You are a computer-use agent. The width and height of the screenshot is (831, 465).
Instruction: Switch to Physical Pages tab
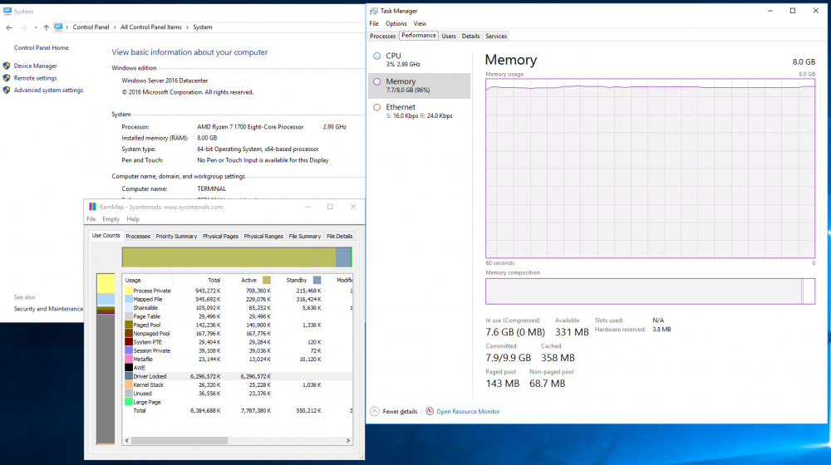coord(220,236)
